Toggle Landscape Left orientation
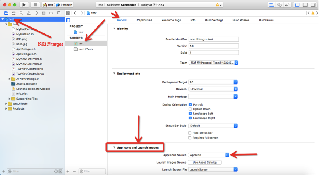The image size is (319, 175). coord(190,114)
